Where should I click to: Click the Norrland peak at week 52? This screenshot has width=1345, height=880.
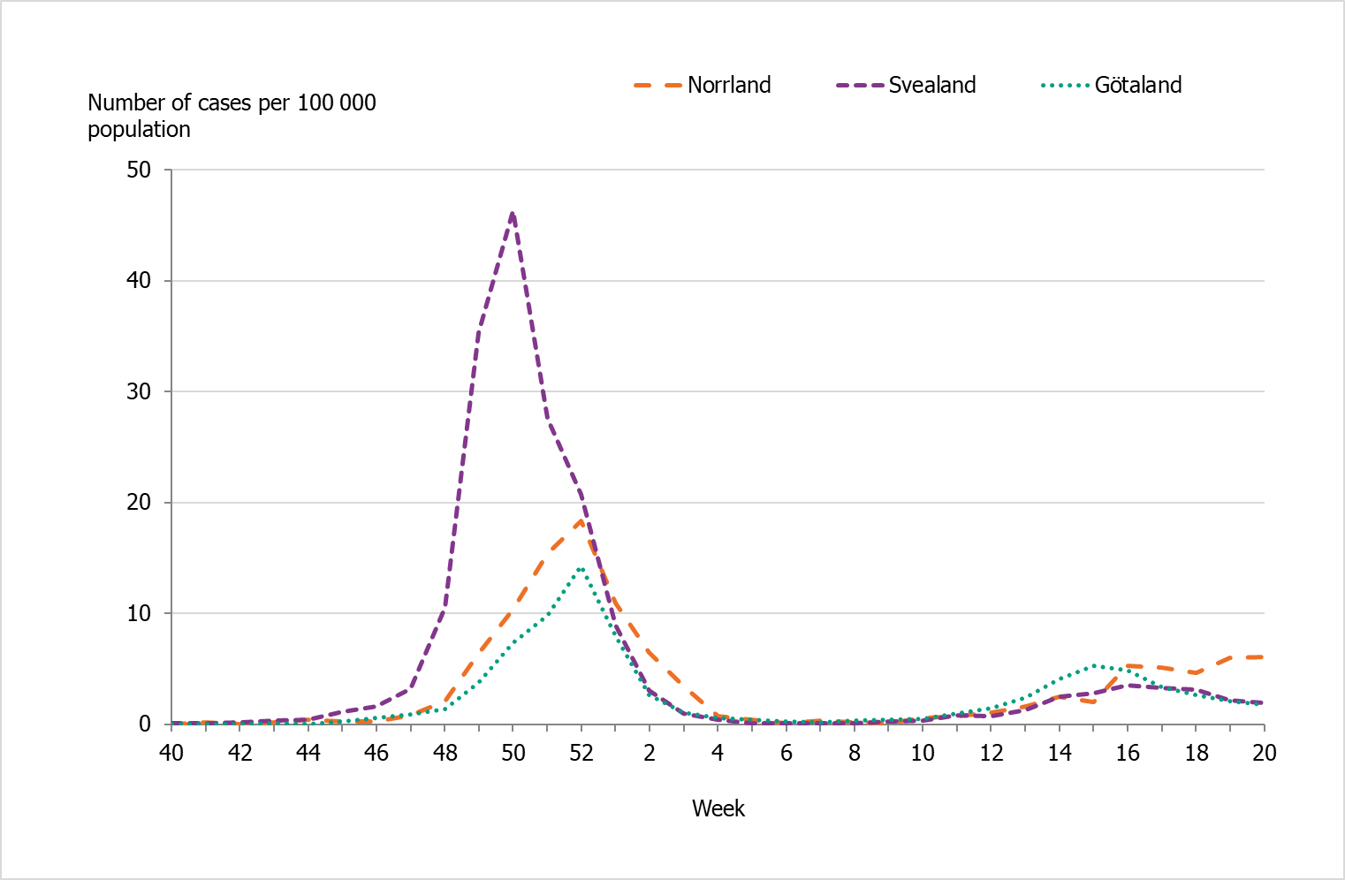[581, 520]
